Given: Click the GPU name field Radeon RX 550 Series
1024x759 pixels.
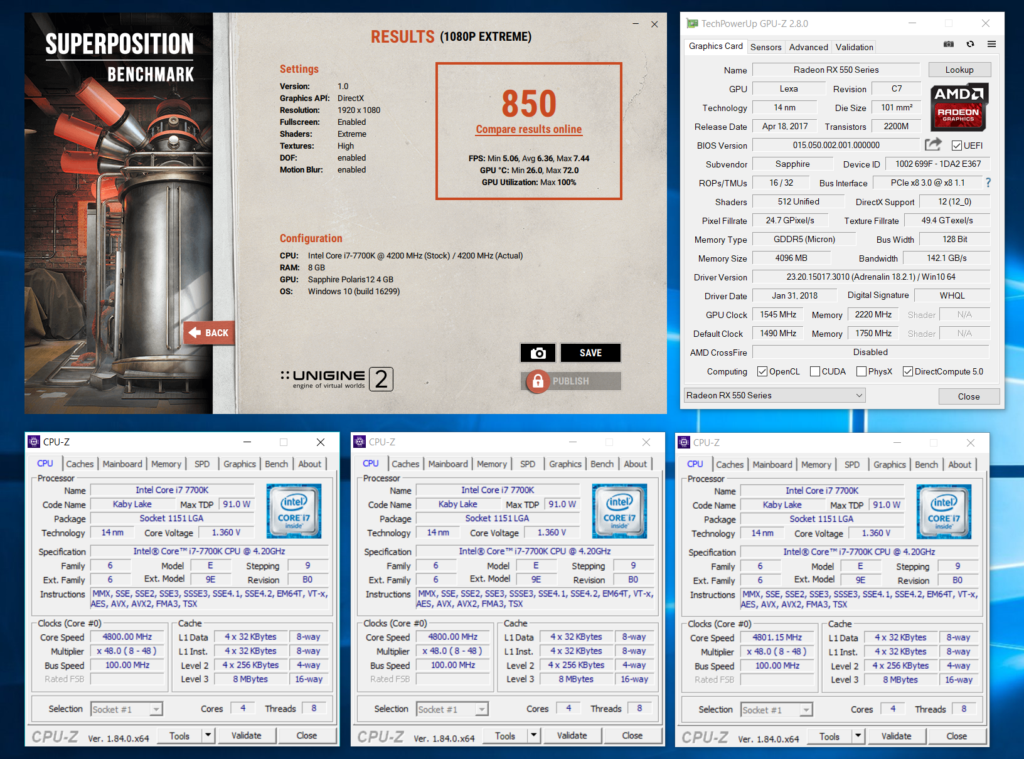Looking at the screenshot, I should click(x=836, y=70).
